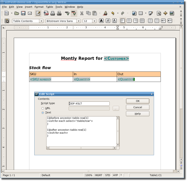Expand the Bitstream Vera Sans font dropdown
Screen dimensions: 187x181
point(78,21)
